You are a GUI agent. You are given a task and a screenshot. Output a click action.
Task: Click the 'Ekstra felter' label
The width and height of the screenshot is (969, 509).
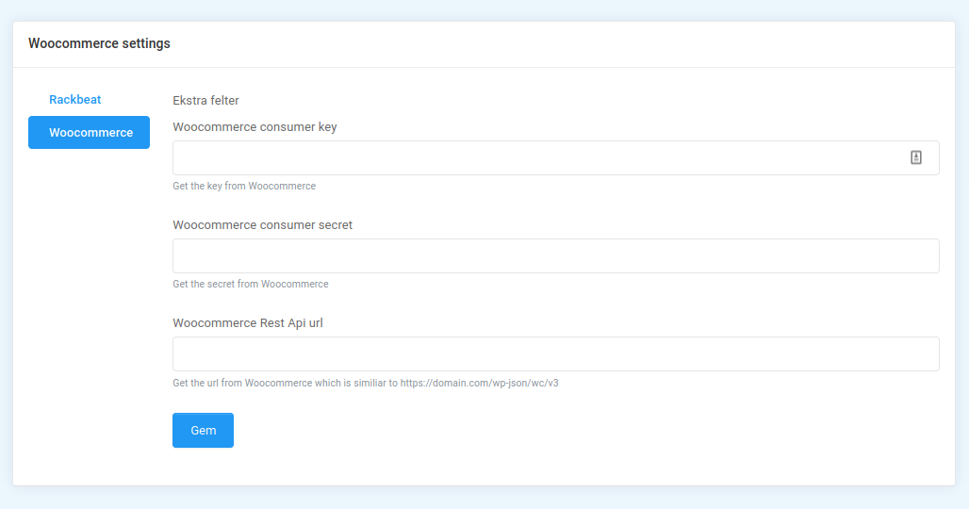click(205, 100)
